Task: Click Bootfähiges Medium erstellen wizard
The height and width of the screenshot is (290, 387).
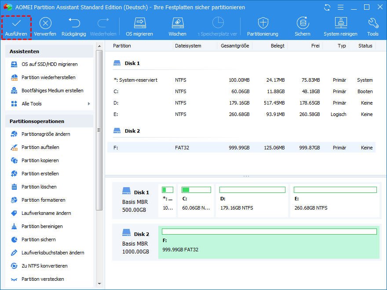Action: [x=52, y=91]
